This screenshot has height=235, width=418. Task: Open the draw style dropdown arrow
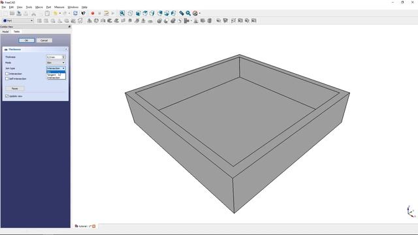point(200,13)
